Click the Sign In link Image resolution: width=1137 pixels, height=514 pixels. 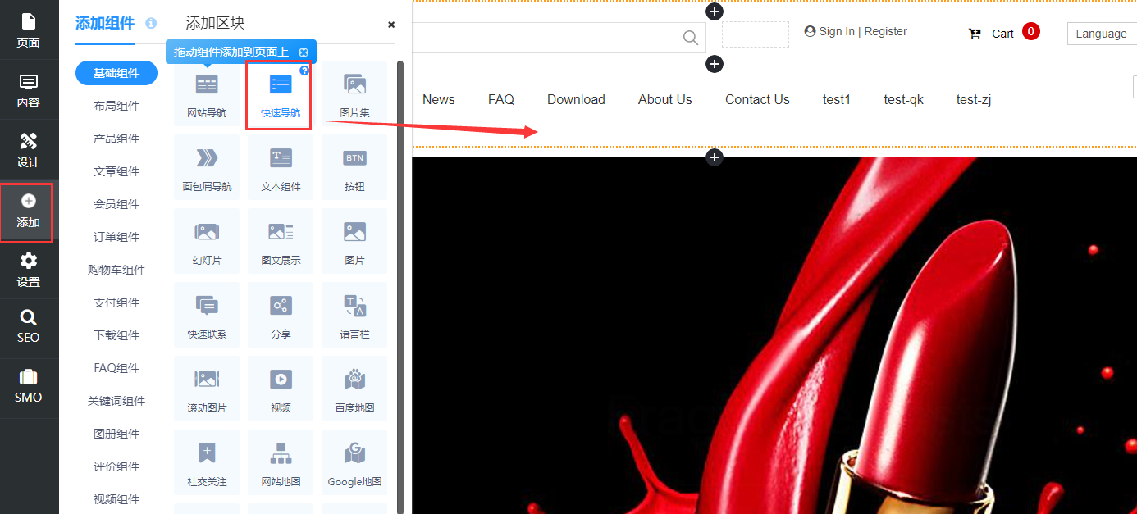(x=836, y=31)
